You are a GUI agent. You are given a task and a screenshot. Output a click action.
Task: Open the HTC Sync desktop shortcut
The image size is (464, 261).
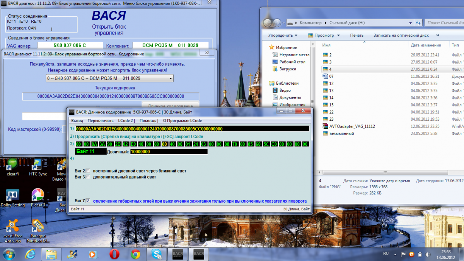tap(38, 166)
